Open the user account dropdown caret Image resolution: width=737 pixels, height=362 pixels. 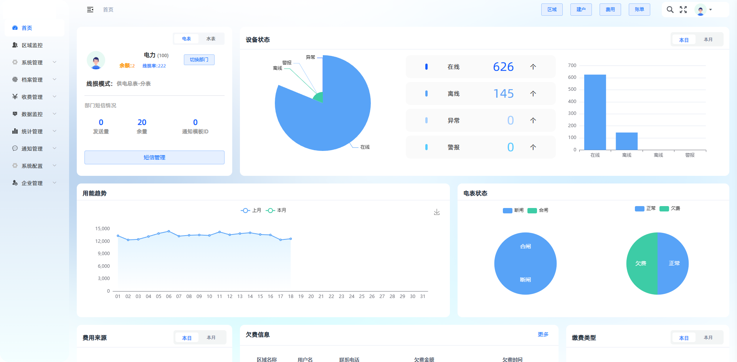pyautogui.click(x=711, y=10)
